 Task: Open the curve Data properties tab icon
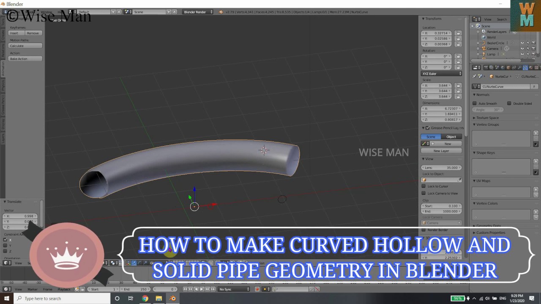click(525, 68)
